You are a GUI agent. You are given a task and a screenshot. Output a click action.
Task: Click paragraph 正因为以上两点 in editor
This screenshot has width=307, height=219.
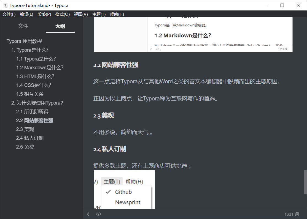(x=156, y=98)
